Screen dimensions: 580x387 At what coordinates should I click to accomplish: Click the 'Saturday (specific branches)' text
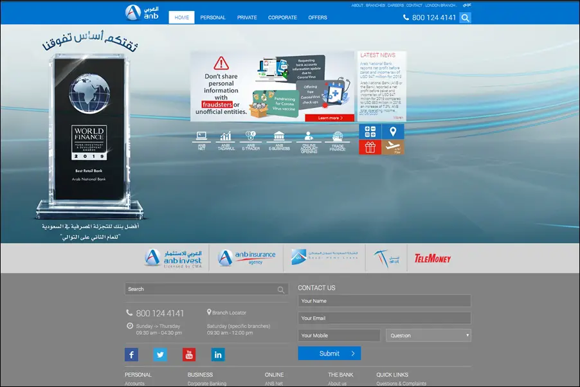click(x=239, y=327)
